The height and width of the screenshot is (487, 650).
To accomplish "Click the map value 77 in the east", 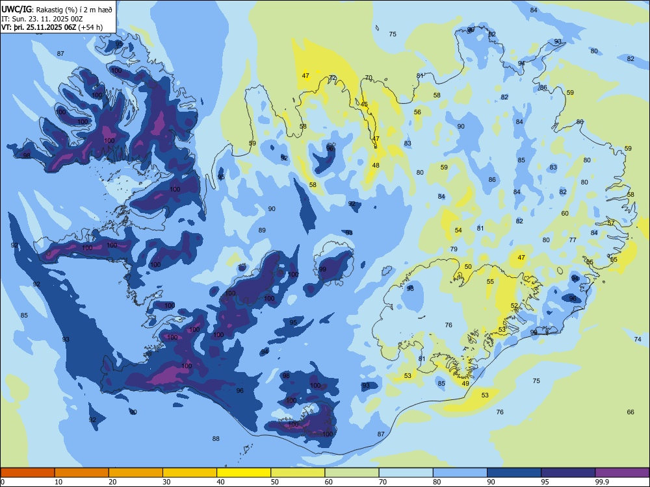I will tap(573, 240).
